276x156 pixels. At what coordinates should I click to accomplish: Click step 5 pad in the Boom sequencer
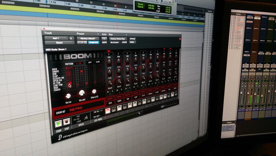pos(130,105)
